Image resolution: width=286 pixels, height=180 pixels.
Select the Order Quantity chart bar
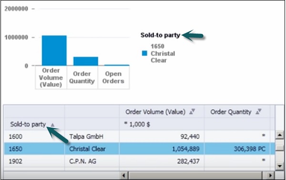tap(86, 61)
